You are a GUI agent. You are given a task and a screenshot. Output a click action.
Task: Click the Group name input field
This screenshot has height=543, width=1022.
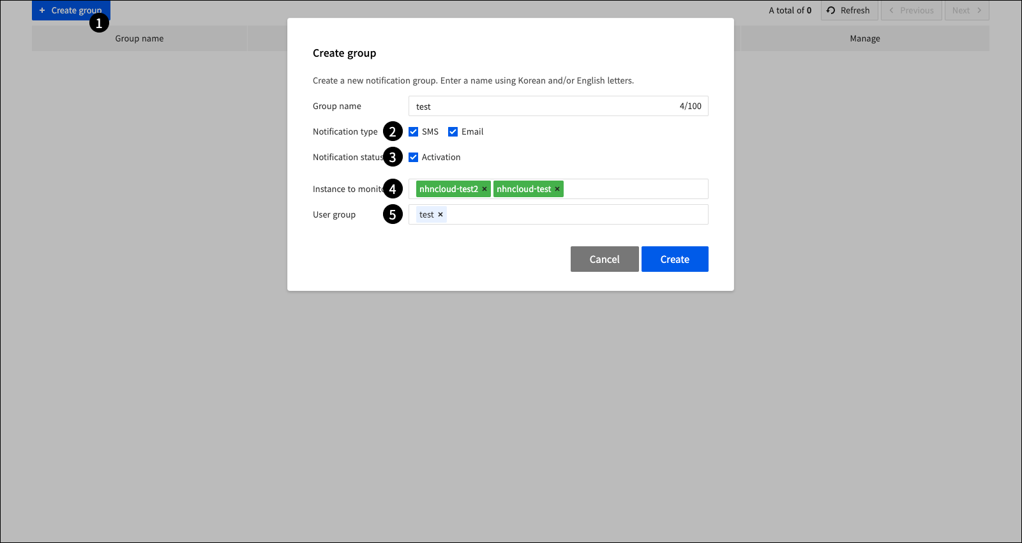tap(558, 106)
